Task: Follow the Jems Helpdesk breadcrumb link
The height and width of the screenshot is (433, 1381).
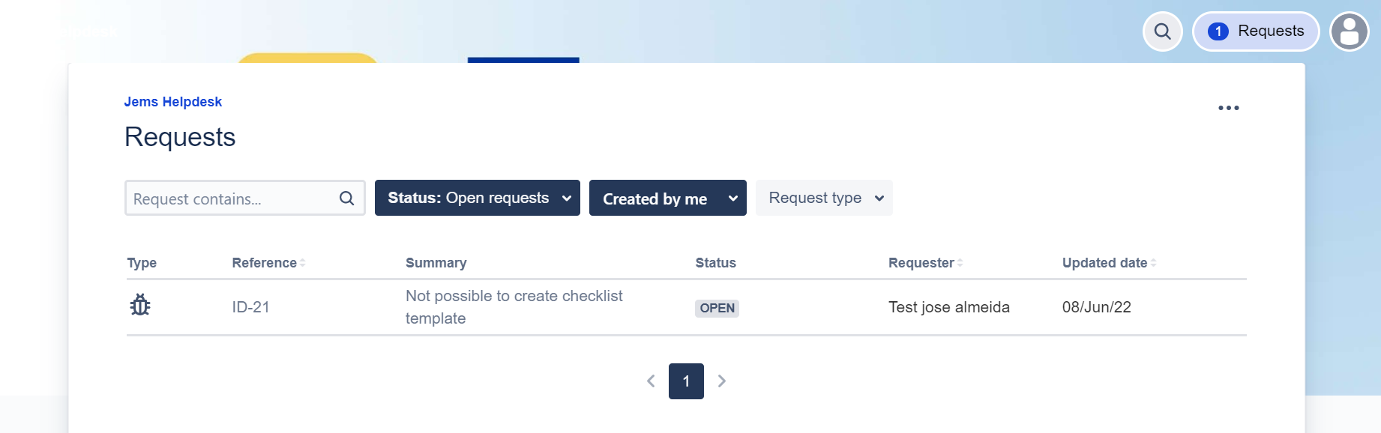Action: (x=173, y=102)
